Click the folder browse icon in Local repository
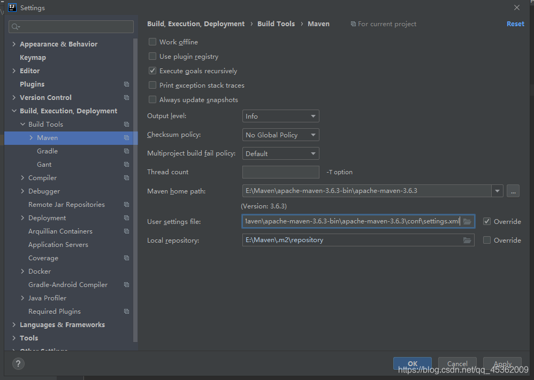Screen dimensions: 534x380 (467, 240)
